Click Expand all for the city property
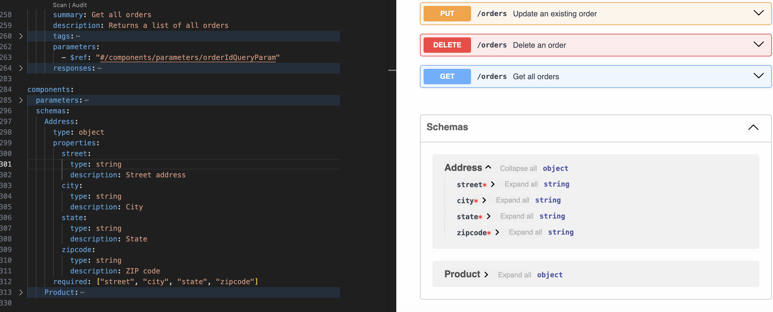 point(513,200)
